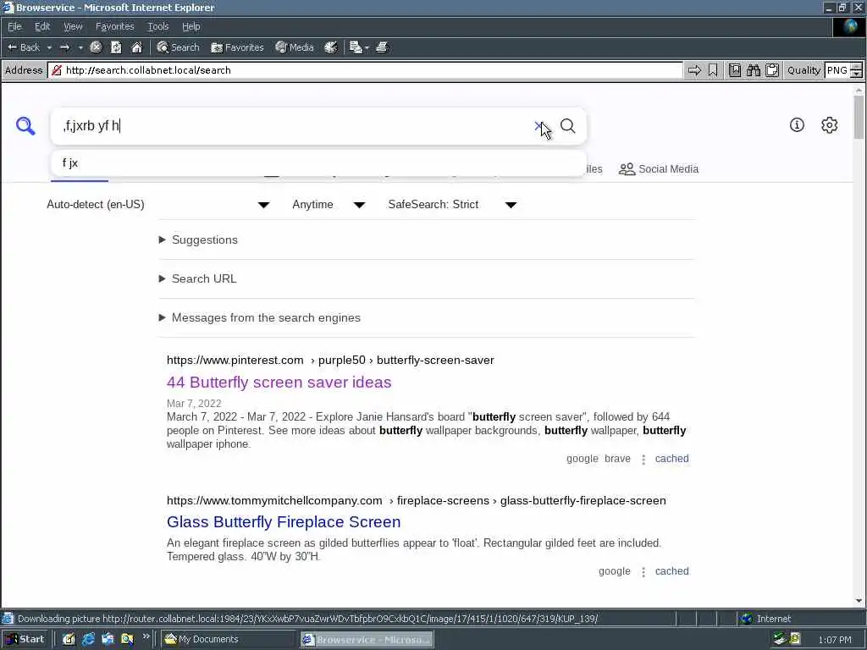Image resolution: width=867 pixels, height=650 pixels.
Task: Open the View menu
Action: (73, 26)
